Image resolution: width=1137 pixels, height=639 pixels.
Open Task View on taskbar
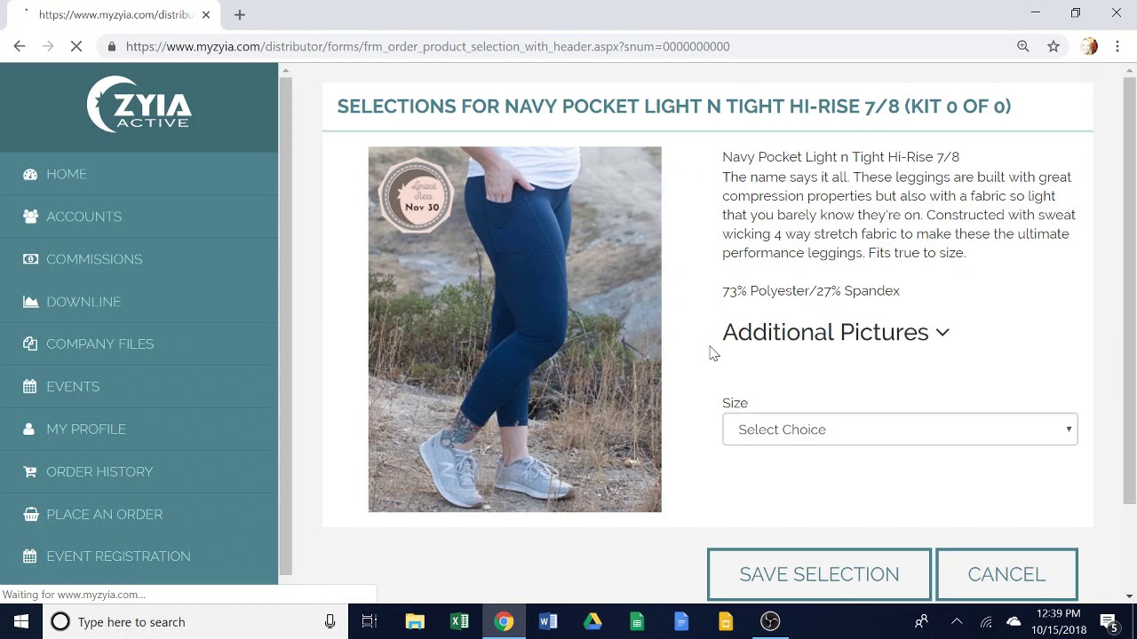(x=370, y=621)
